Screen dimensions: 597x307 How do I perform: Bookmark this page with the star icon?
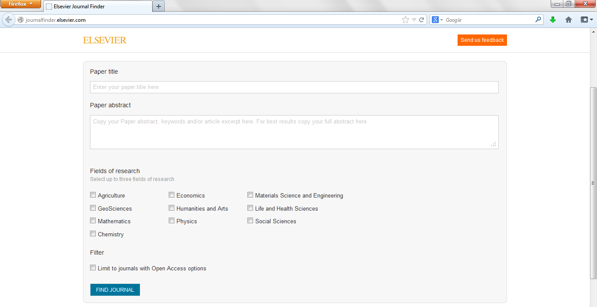(x=405, y=20)
